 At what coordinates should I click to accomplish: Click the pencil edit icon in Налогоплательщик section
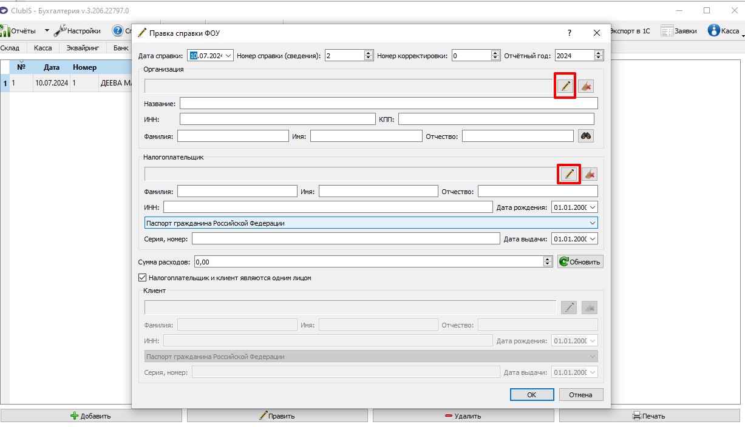tap(569, 175)
